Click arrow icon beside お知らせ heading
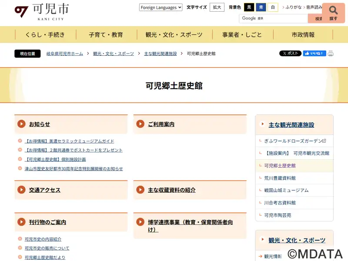This screenshot has width=348, height=261. point(21,124)
